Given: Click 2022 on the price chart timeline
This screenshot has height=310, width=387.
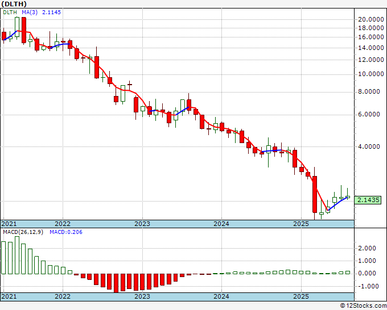Looking at the screenshot, I should [x=63, y=224].
